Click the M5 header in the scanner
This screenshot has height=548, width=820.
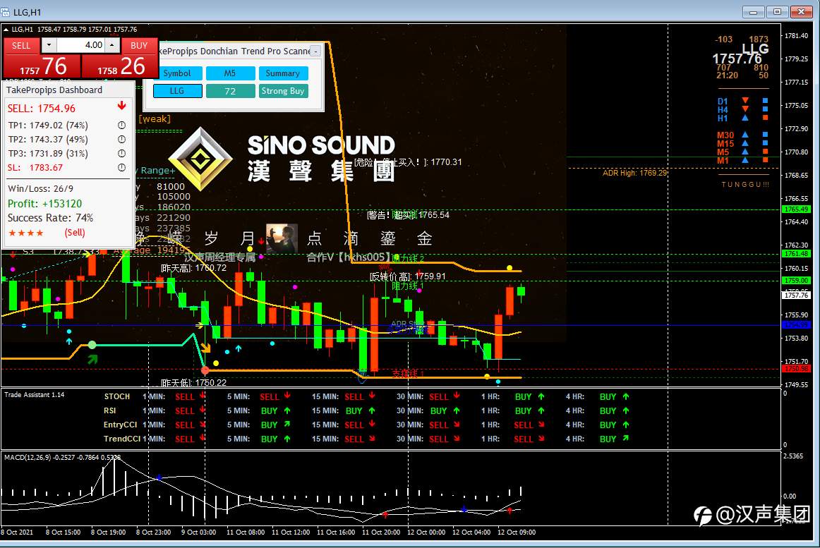pyautogui.click(x=230, y=73)
